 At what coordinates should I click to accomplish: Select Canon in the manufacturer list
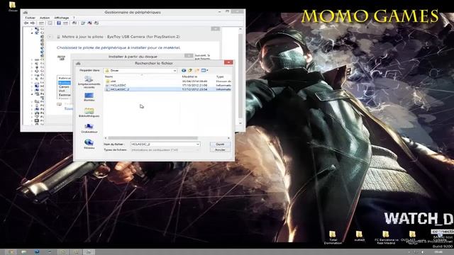point(65,86)
